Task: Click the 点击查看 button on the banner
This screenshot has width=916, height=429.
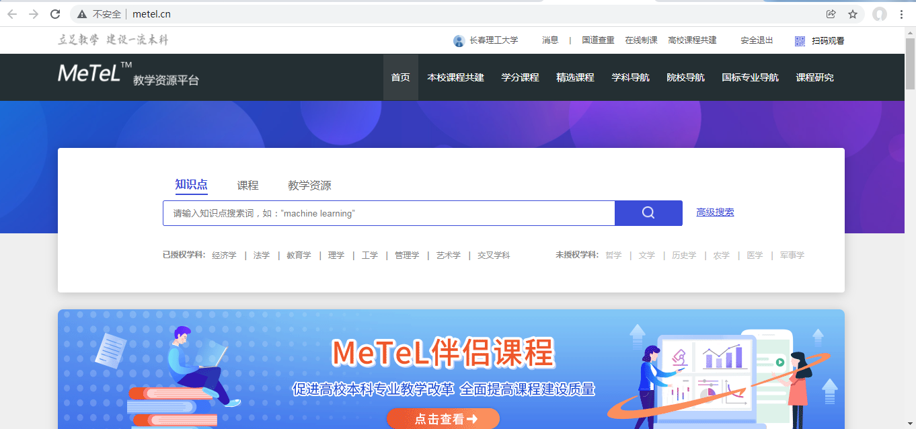Action: pos(443,419)
